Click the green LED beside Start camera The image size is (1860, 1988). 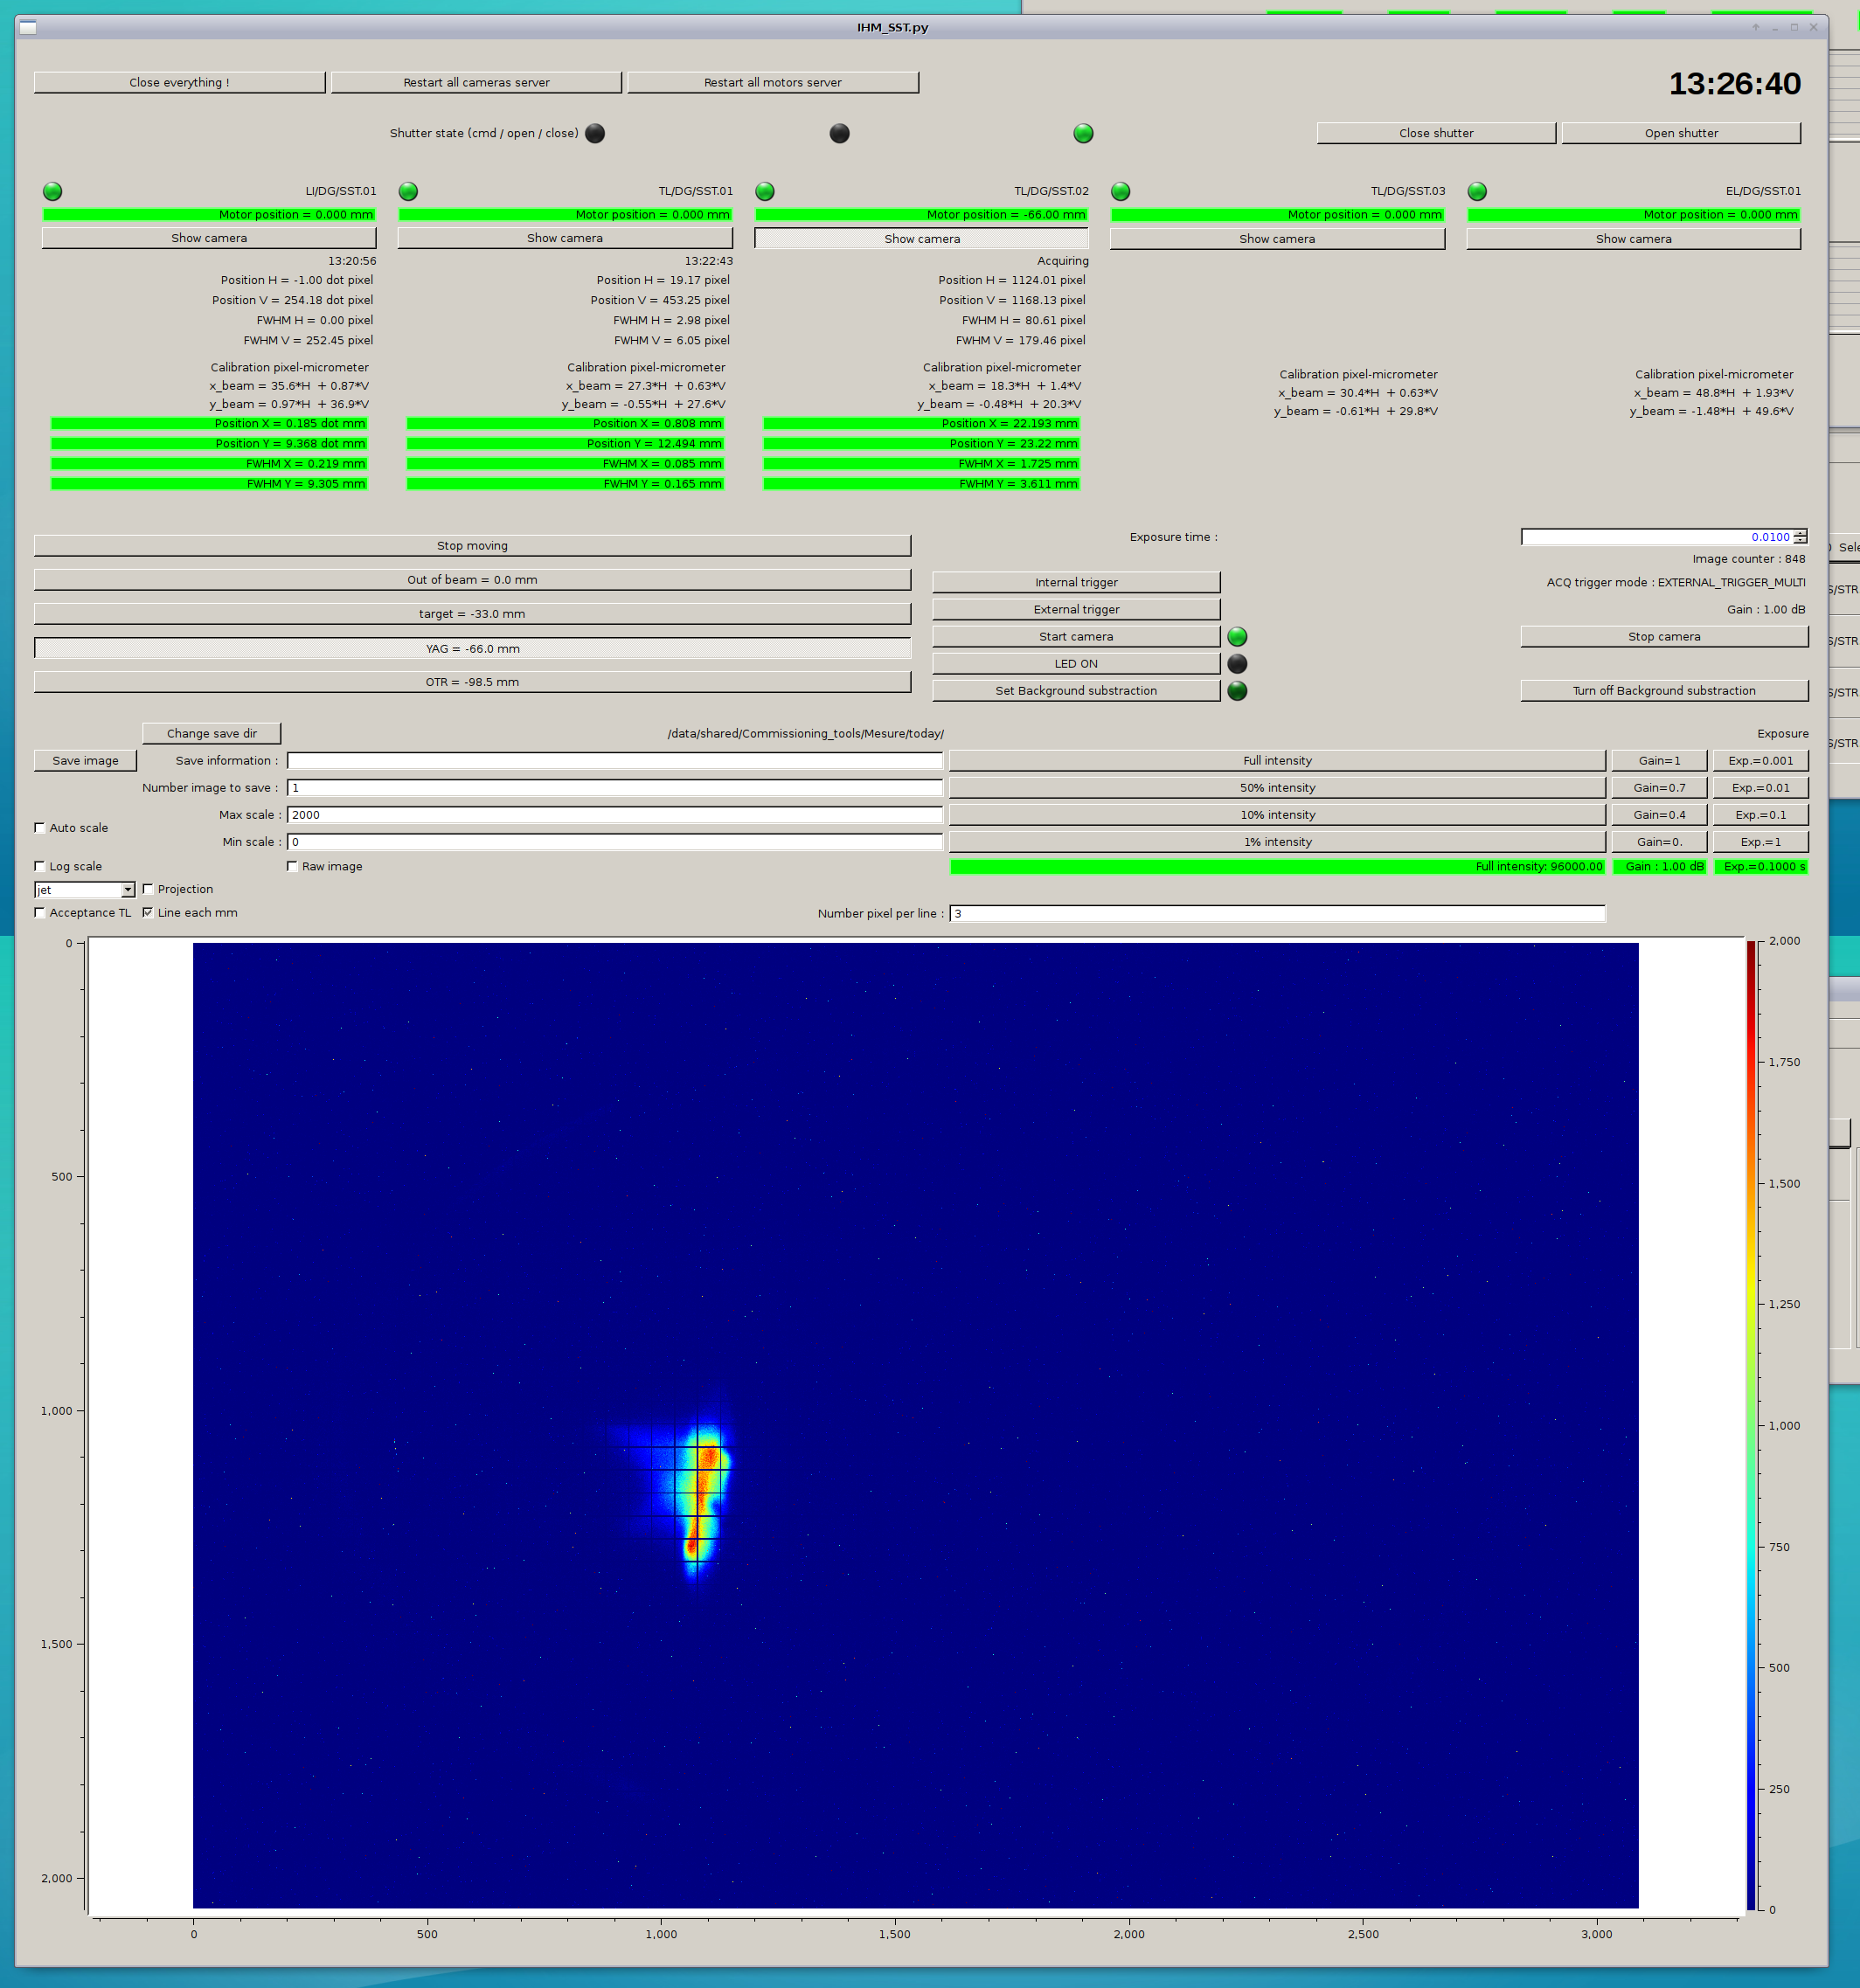[x=1237, y=637]
